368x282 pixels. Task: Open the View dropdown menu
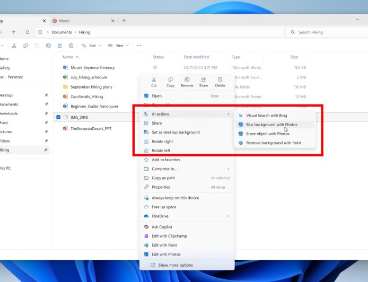coord(119,46)
